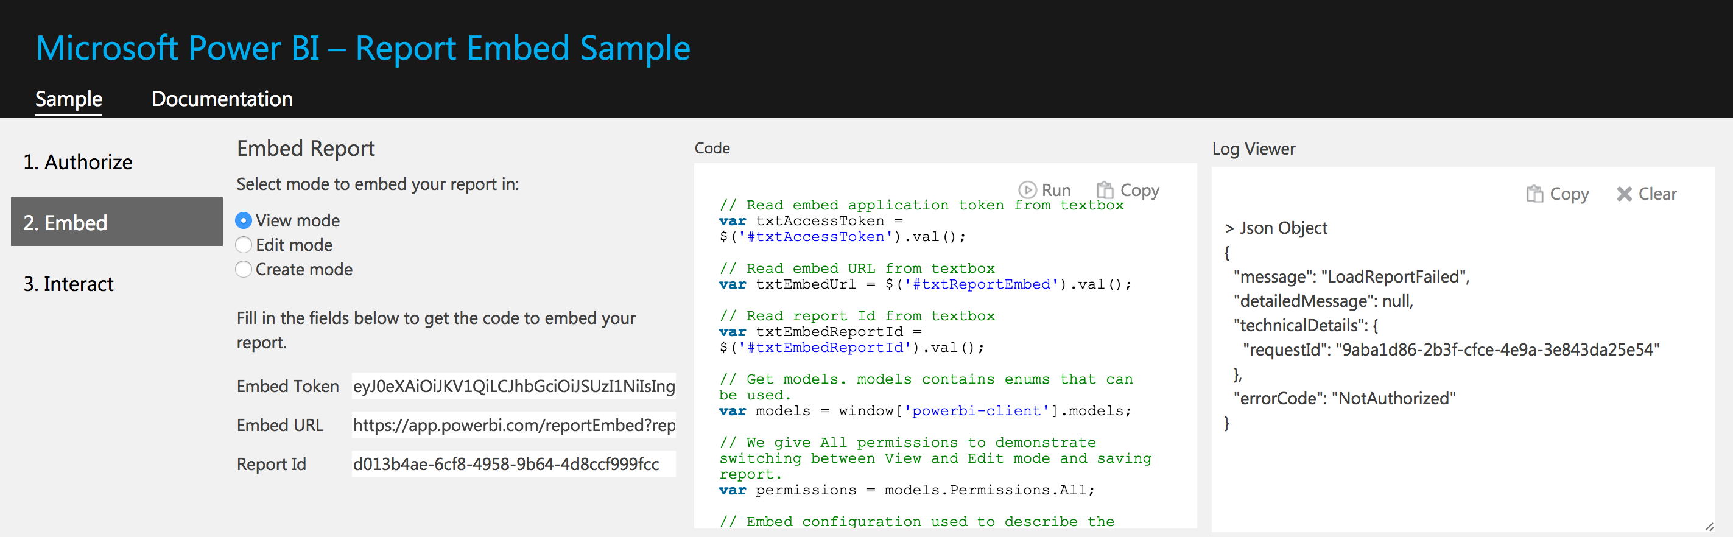Screen dimensions: 1733x537
Task: Click the var permissions code line
Action: [907, 490]
